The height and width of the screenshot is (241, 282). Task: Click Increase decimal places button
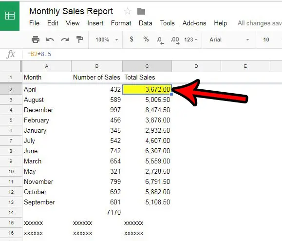coord(175,40)
